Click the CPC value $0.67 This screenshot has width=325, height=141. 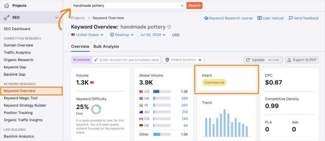tap(274, 83)
